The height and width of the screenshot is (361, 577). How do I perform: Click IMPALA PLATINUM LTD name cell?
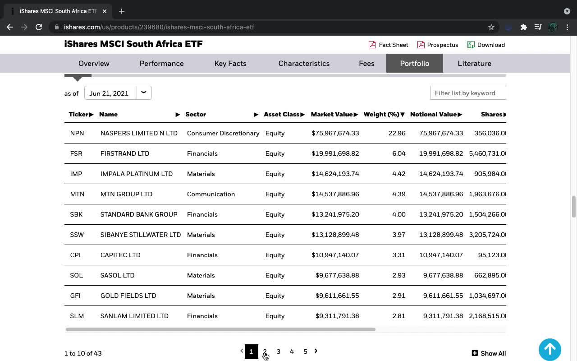tap(137, 174)
